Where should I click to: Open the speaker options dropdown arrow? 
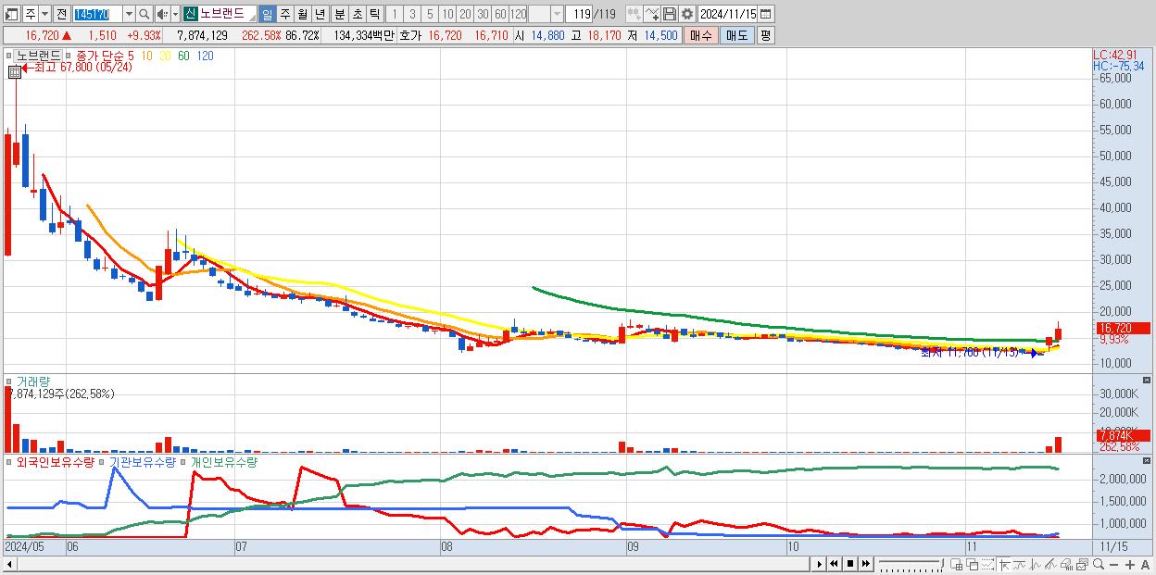[x=175, y=14]
